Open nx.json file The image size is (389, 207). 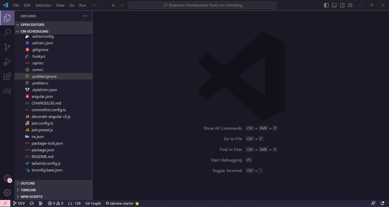(53, 136)
